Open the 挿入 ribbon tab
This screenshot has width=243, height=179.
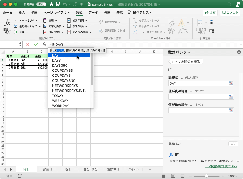tap(22, 12)
